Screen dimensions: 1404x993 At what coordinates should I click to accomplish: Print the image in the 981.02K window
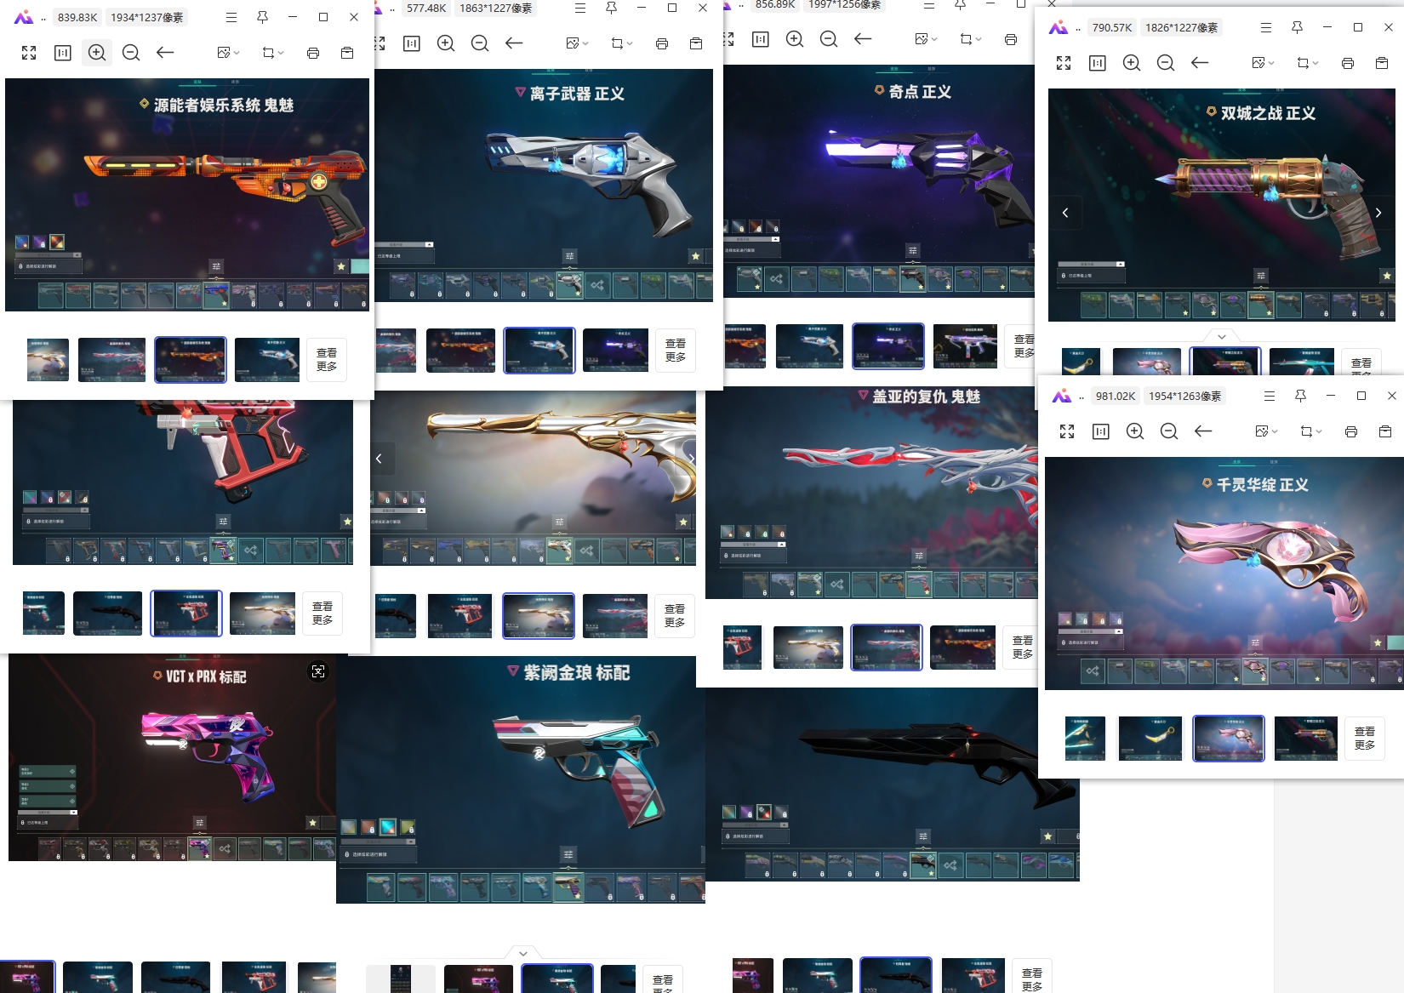(1351, 431)
